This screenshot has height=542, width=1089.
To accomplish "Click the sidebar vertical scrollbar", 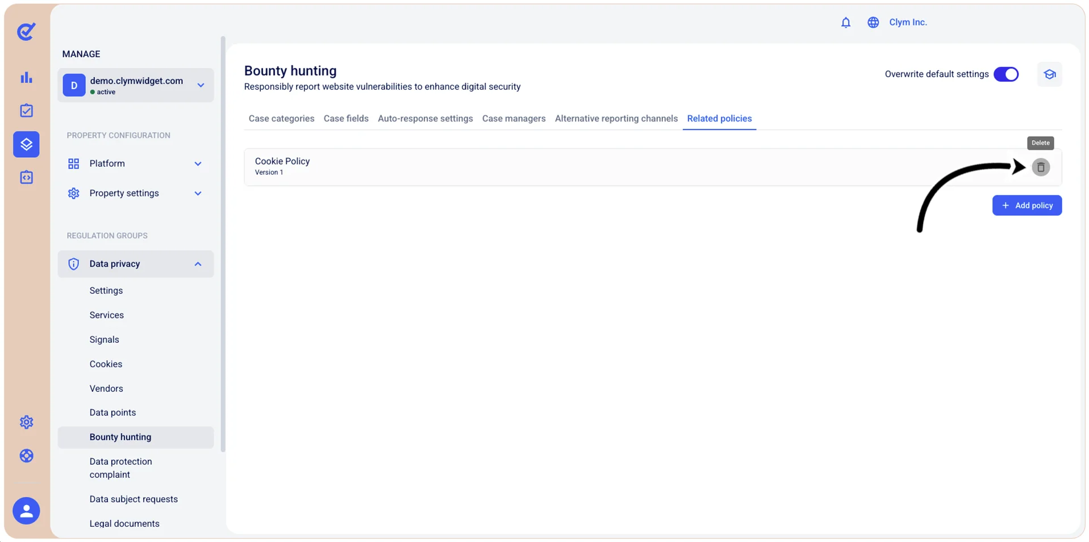I will (223, 244).
